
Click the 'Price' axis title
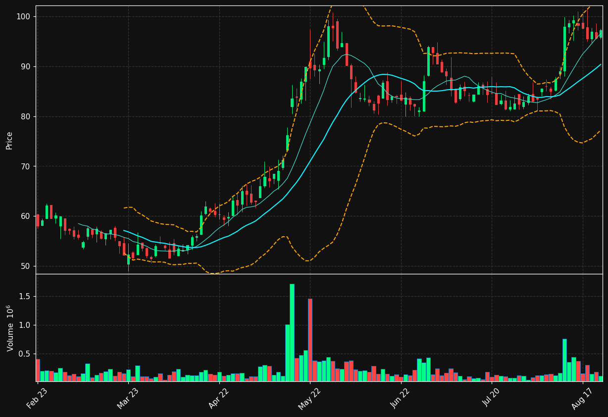click(x=9, y=140)
